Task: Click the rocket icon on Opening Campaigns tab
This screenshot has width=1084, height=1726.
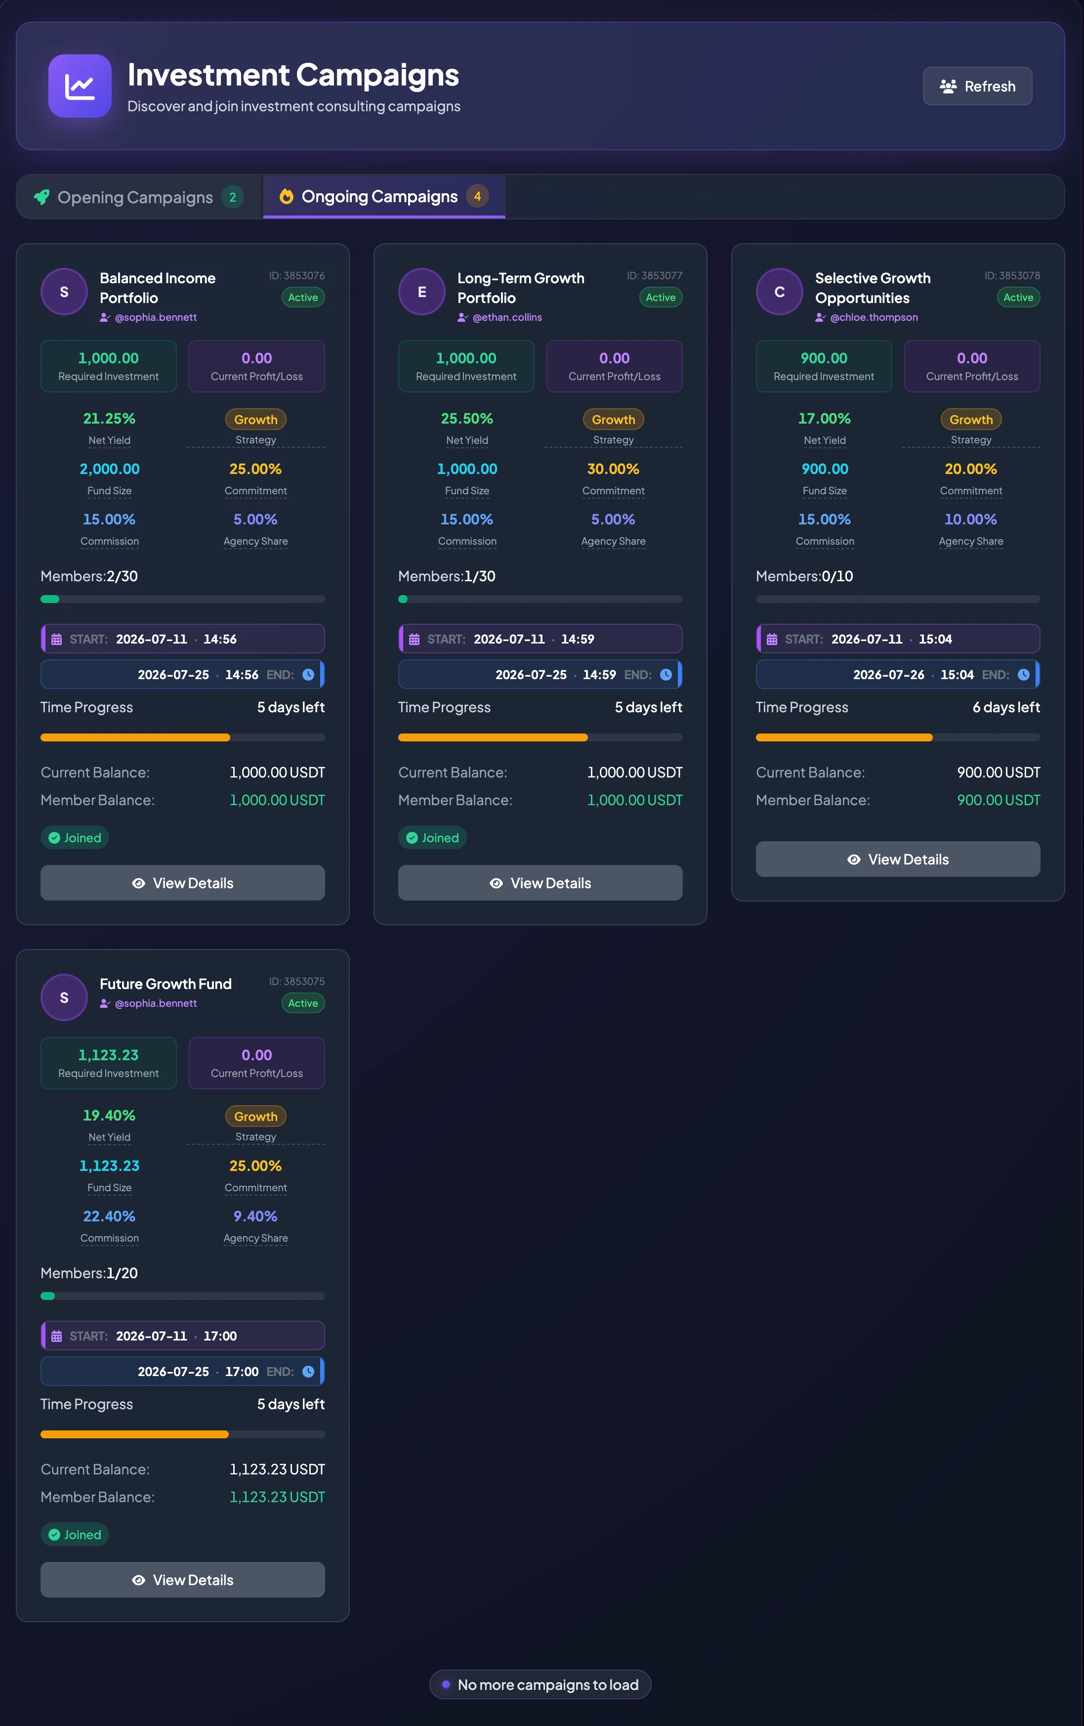Action: [x=42, y=197]
